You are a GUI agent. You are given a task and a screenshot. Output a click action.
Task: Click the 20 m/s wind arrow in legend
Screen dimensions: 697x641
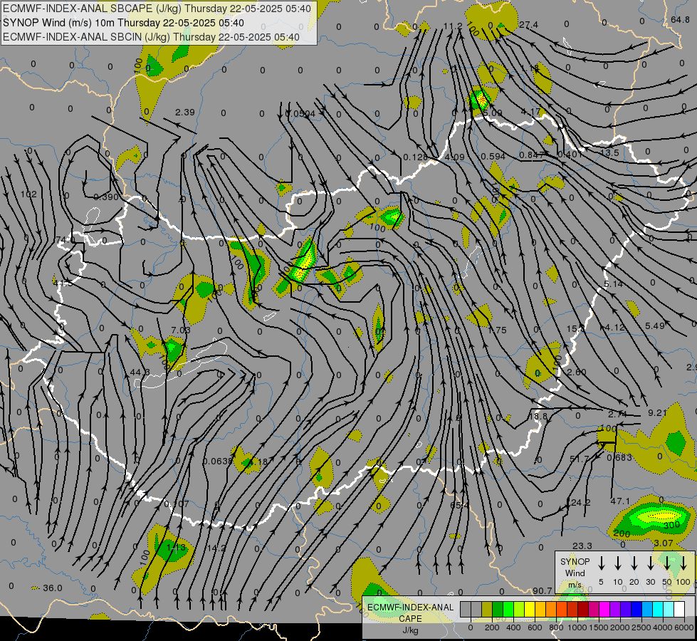634,563
